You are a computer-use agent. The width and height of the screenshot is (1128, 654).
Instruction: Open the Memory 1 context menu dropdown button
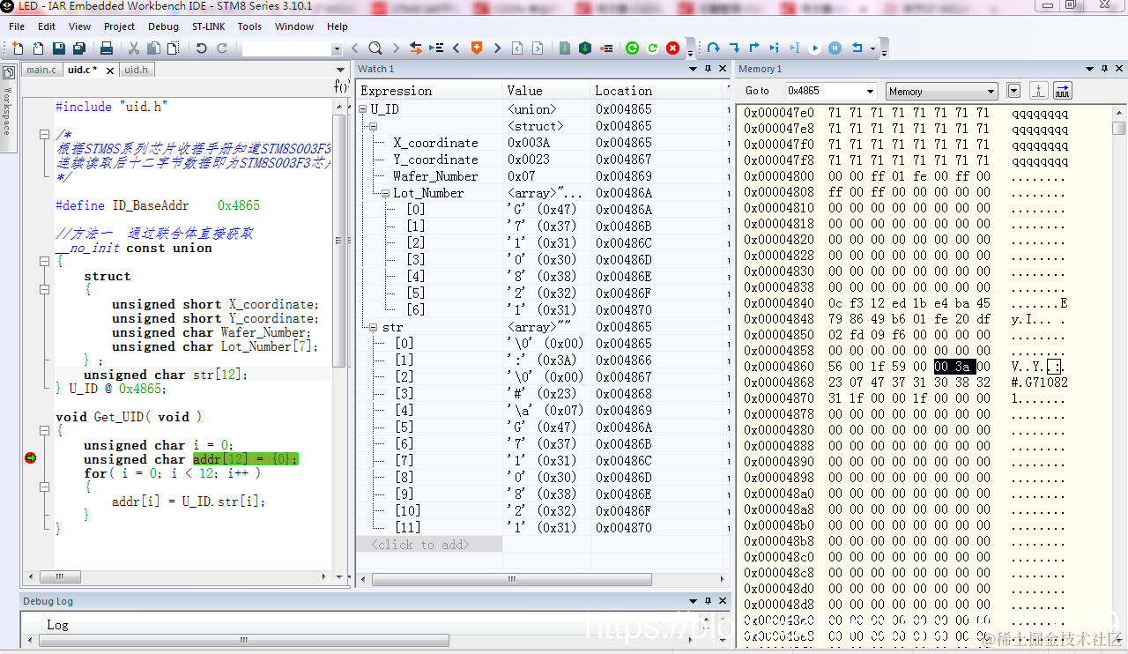coord(1013,91)
